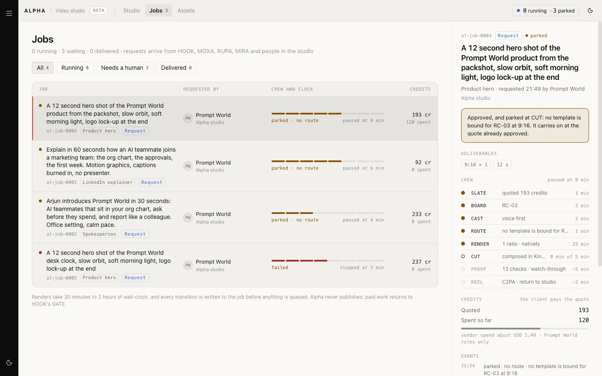This screenshot has width=602, height=376.
Task: Show only Running jobs
Action: 75,68
